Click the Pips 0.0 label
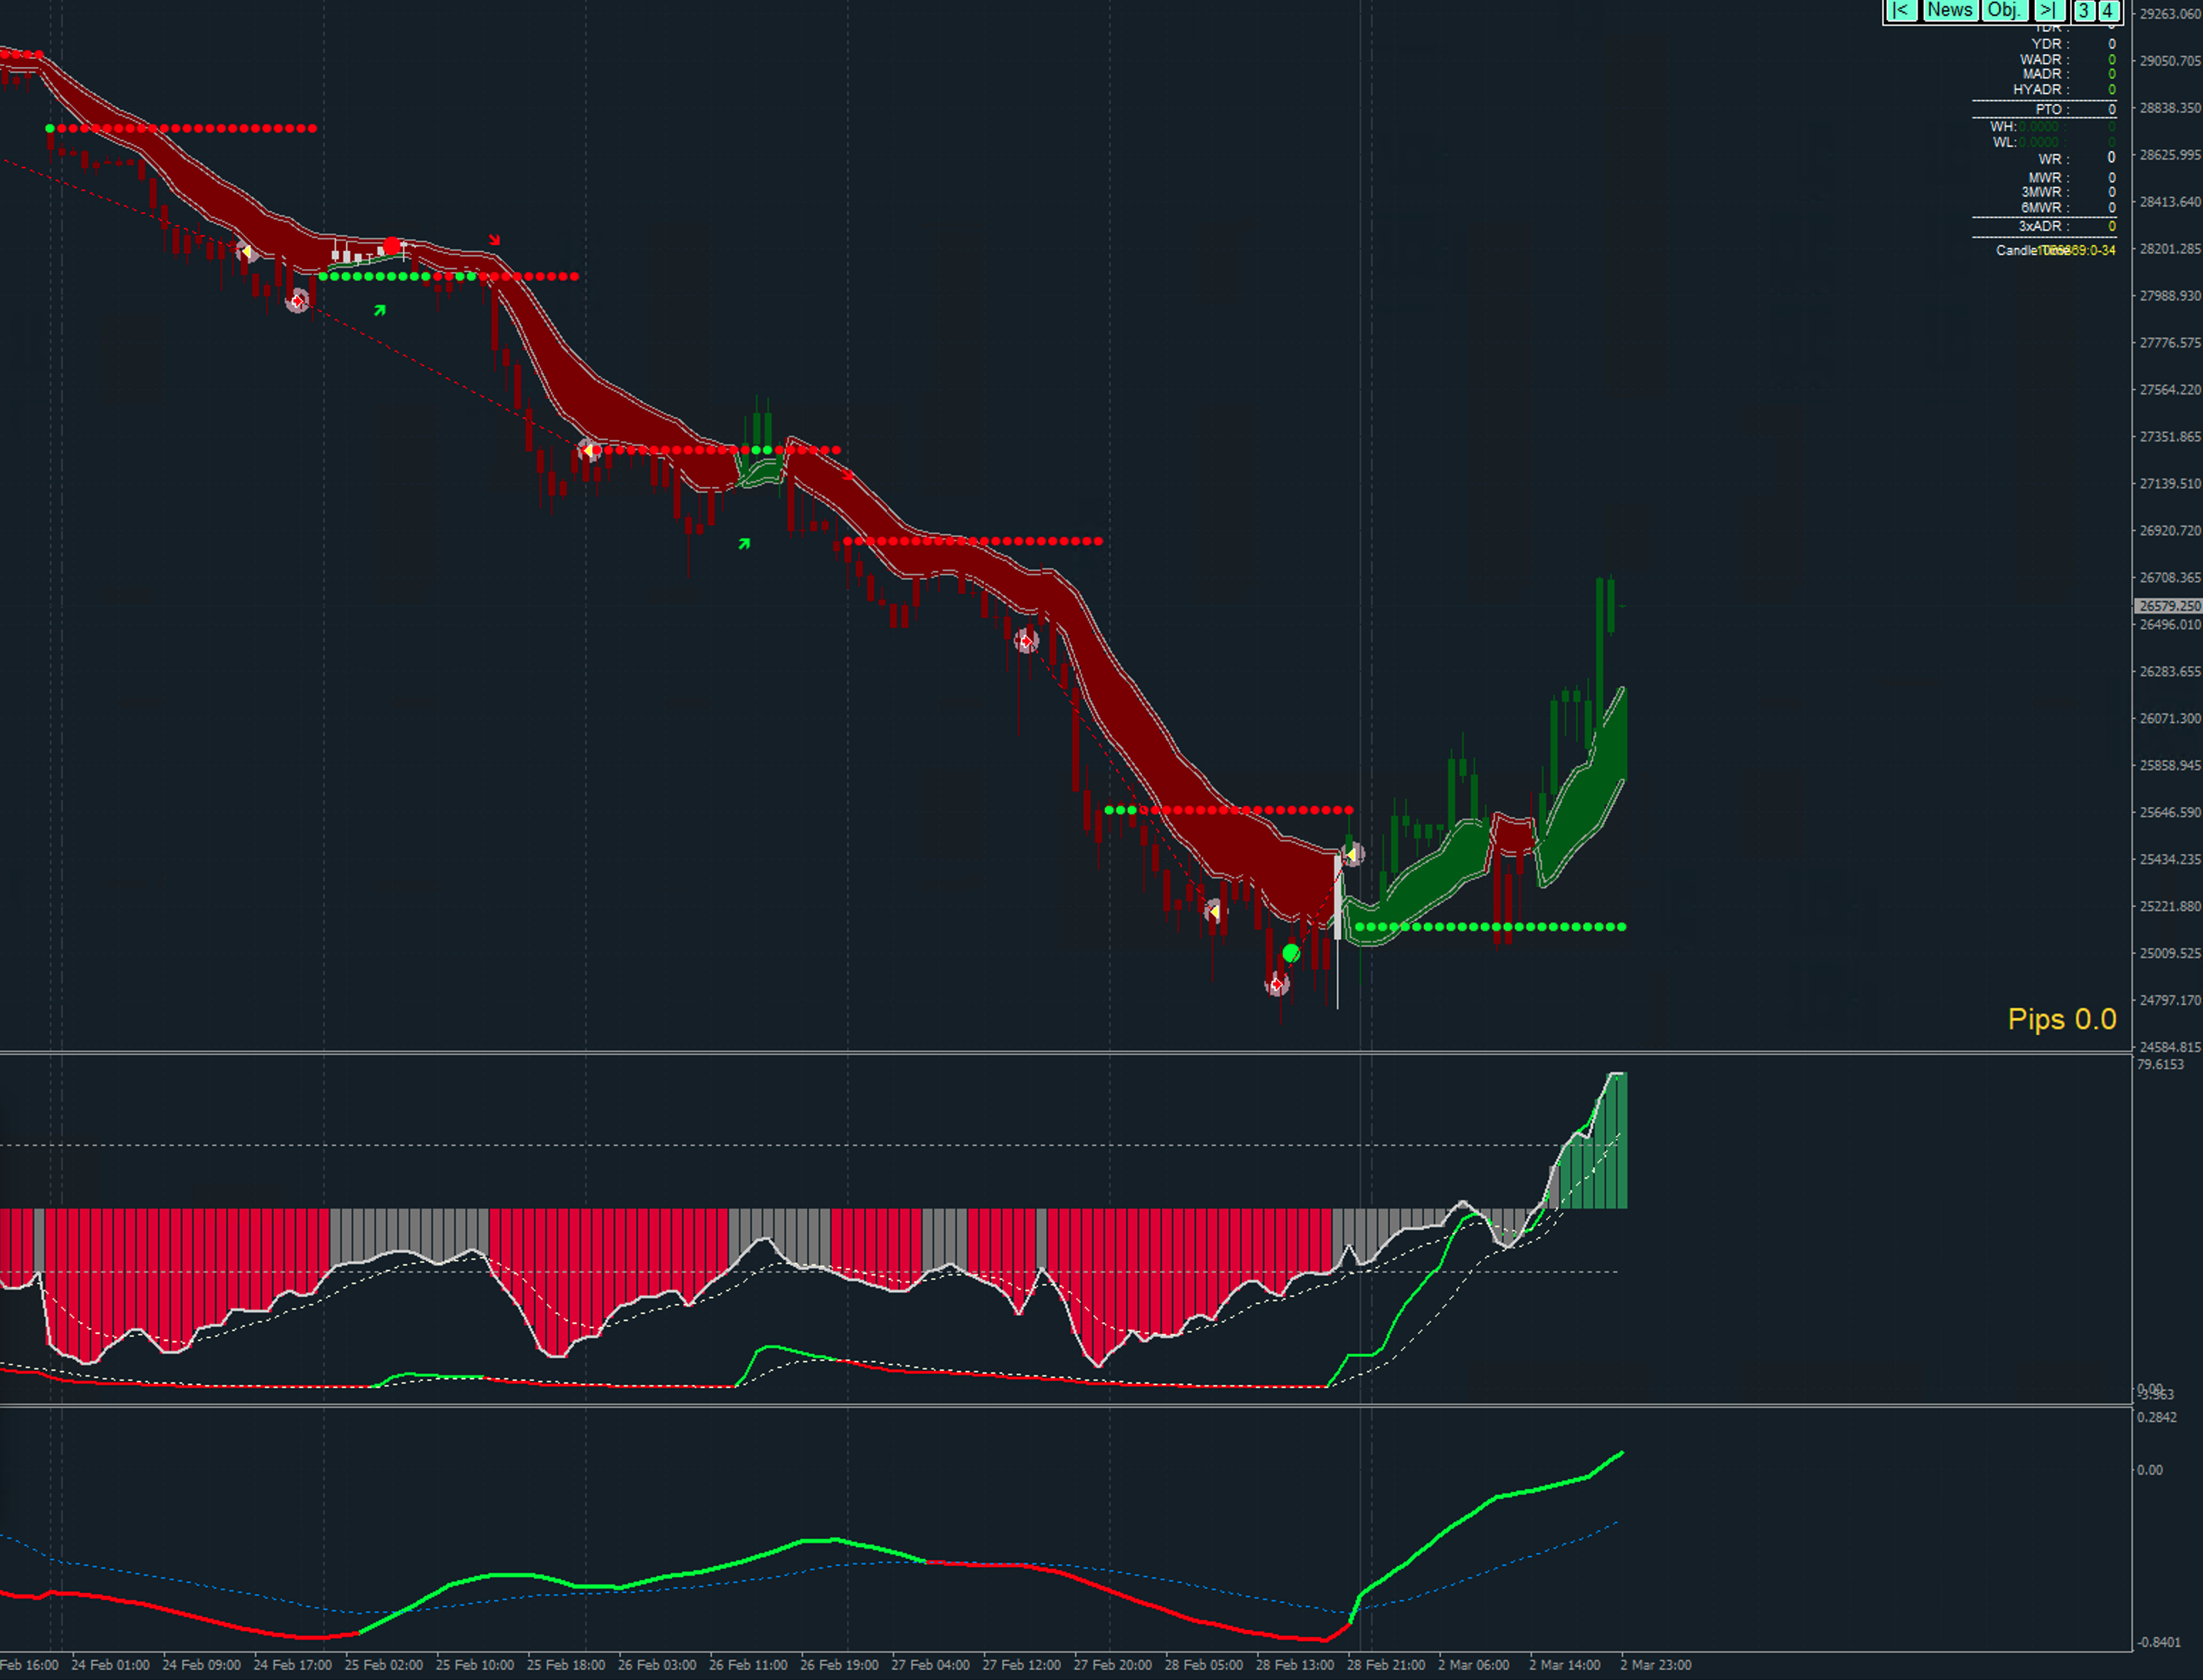The width and height of the screenshot is (2203, 1680). point(2061,1019)
